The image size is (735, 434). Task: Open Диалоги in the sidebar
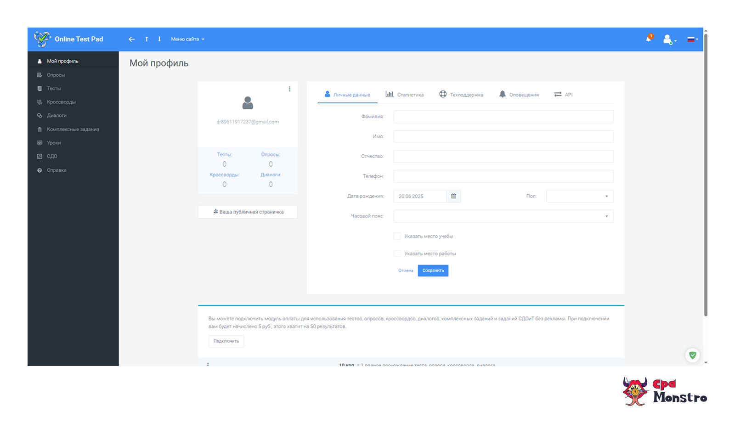73,115
